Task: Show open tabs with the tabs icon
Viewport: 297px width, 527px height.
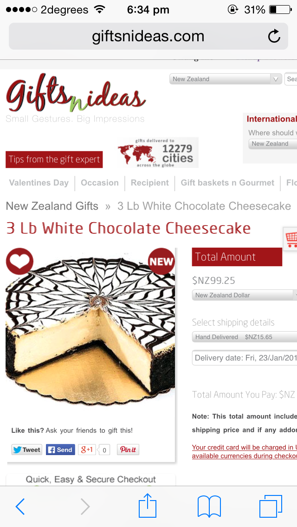Action: 271,506
